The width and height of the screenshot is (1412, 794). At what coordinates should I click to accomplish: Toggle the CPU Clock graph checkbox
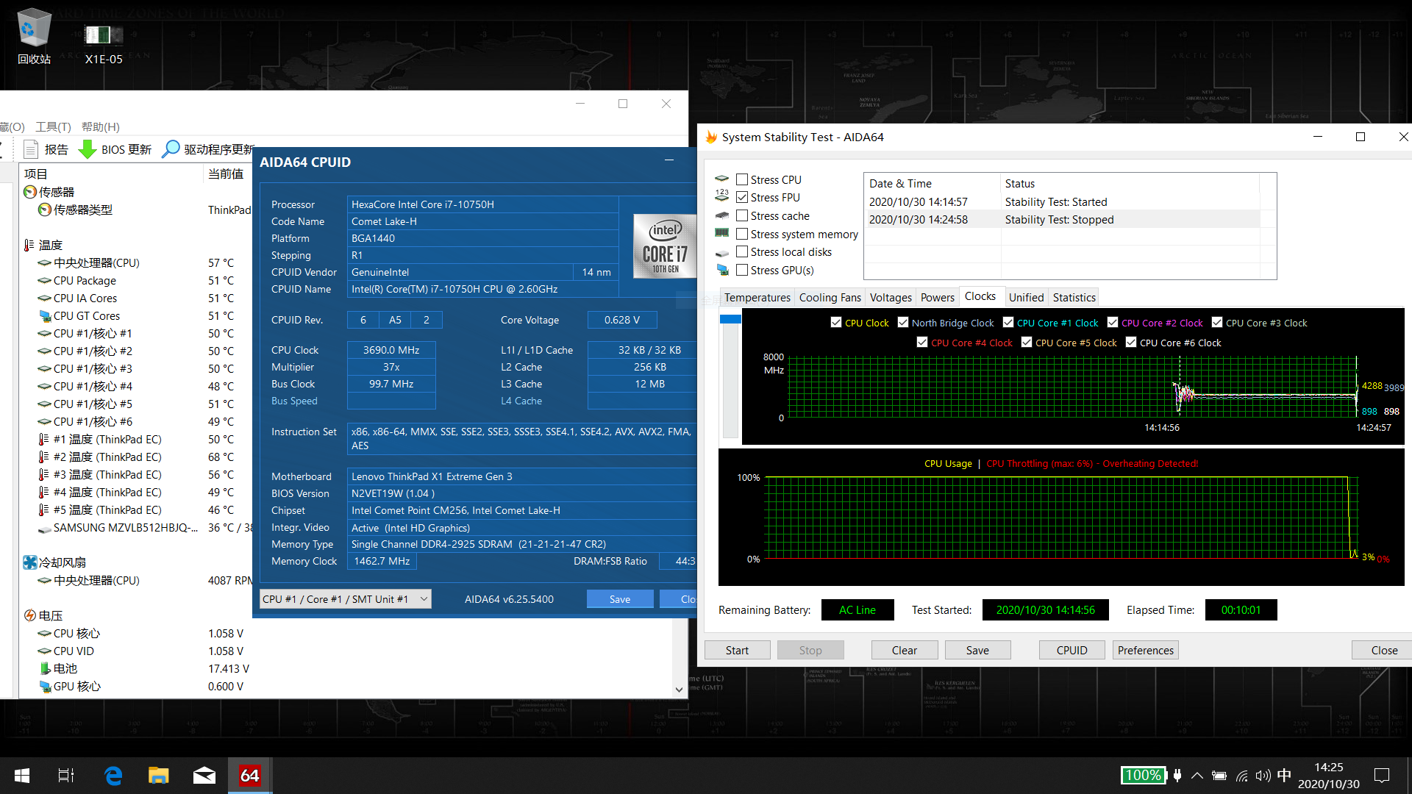[836, 322]
